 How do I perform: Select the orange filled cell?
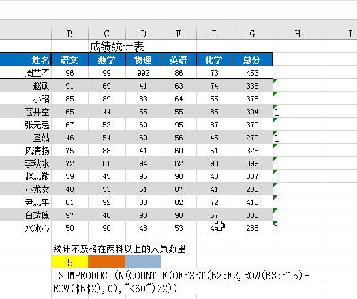pyautogui.click(x=106, y=262)
